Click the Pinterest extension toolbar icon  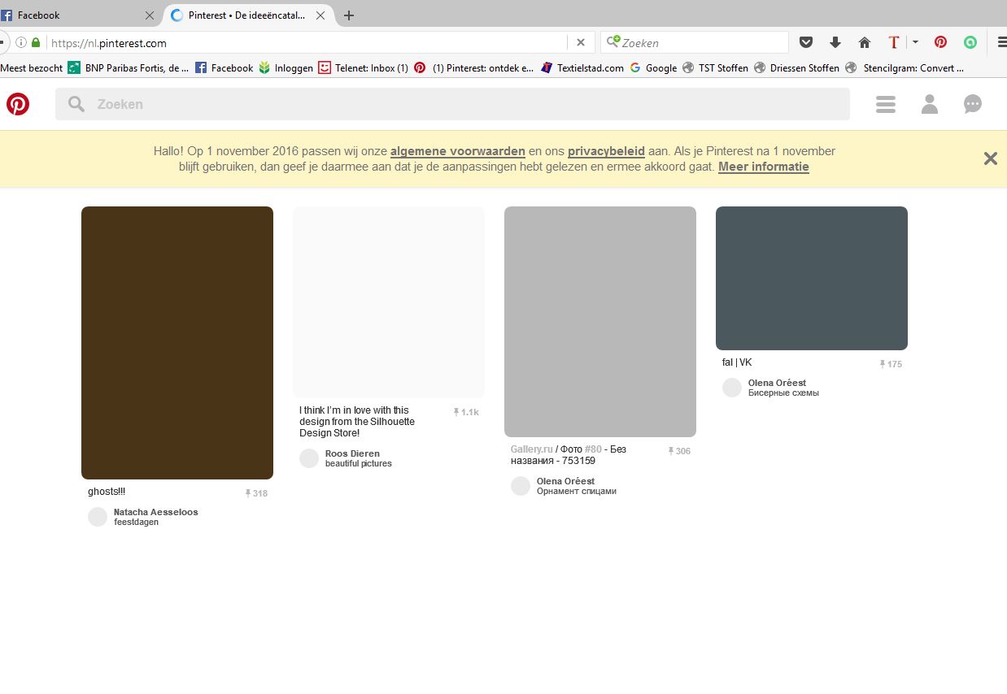940,42
